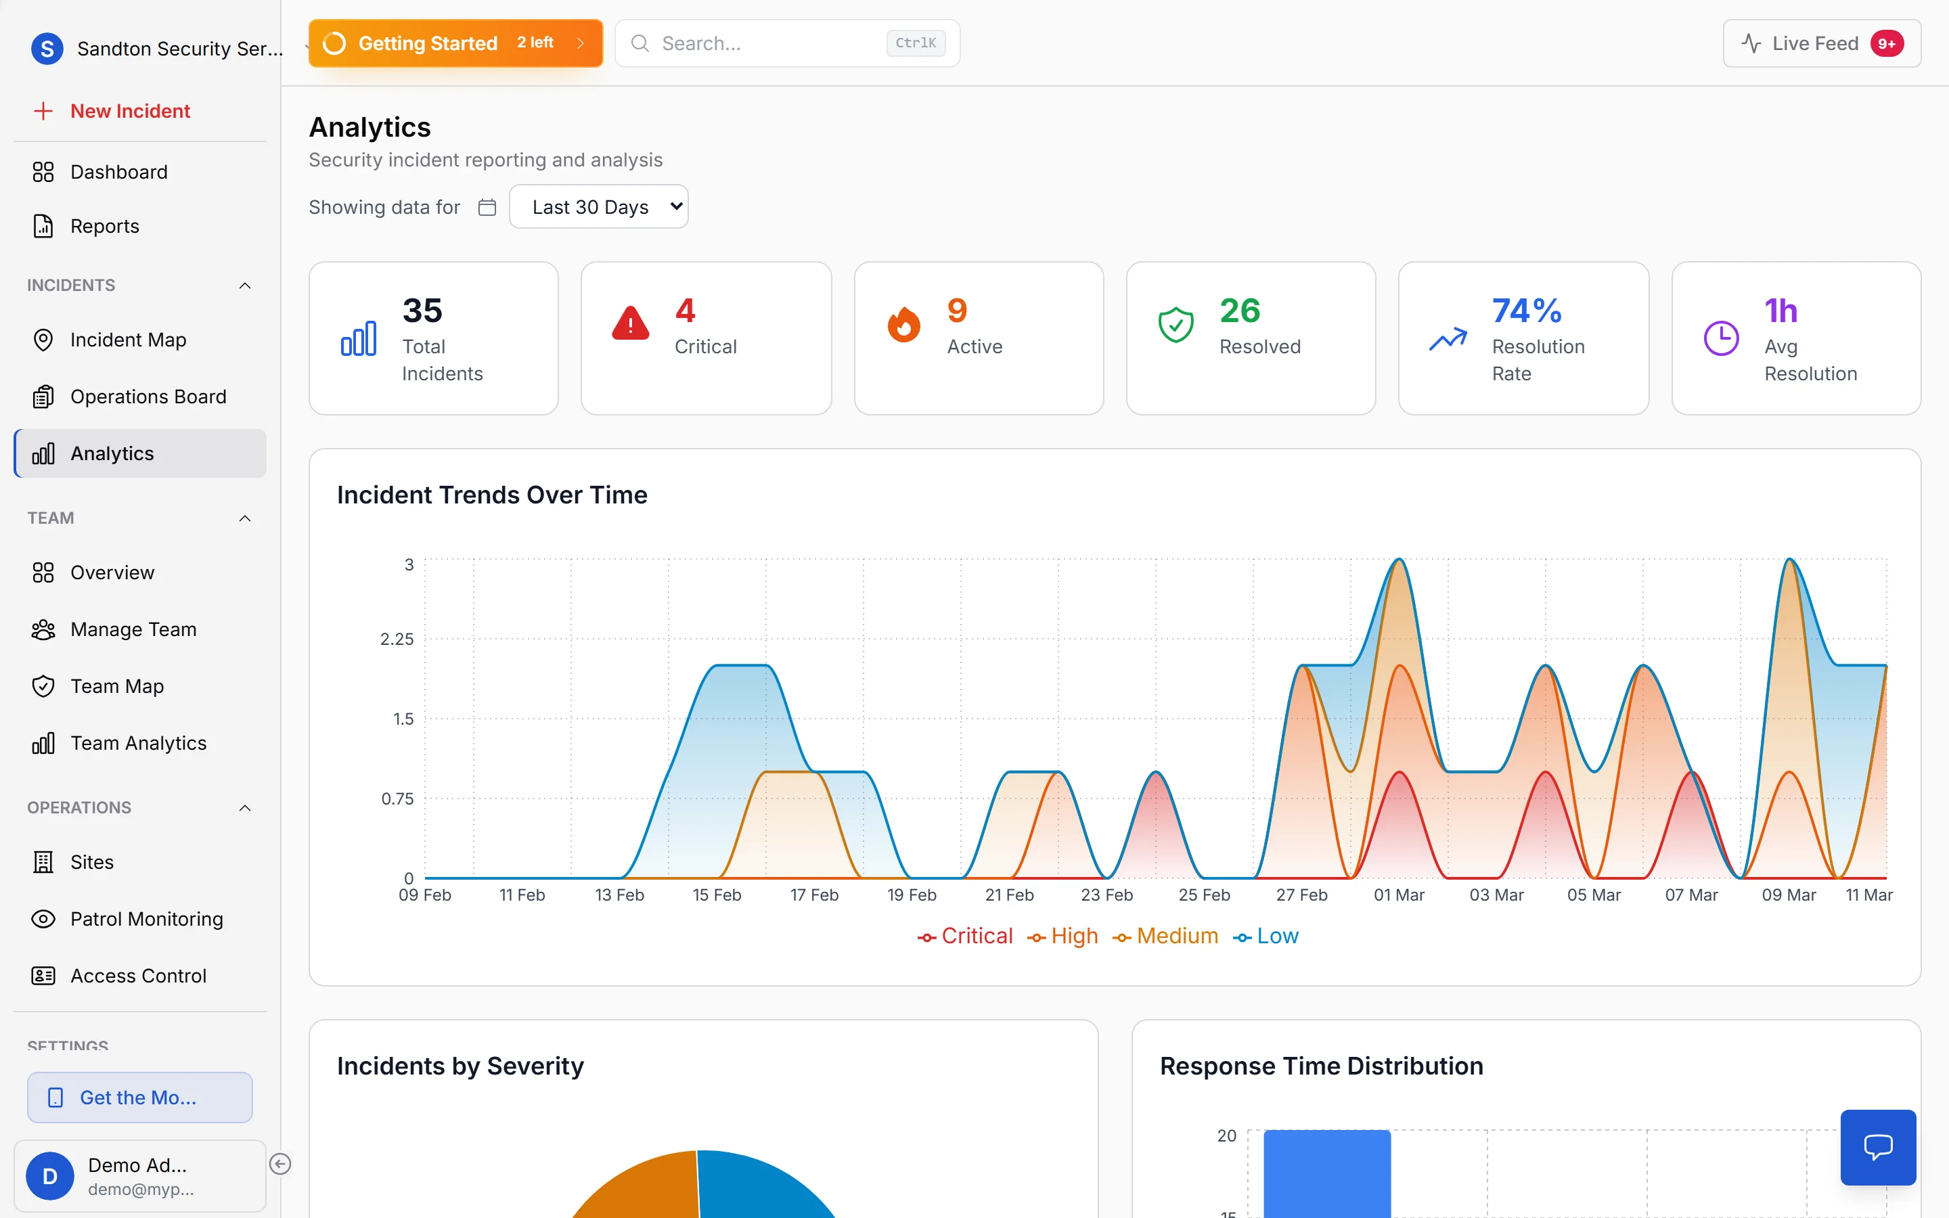Viewport: 1949px width, 1218px height.
Task: Hide the Medium series from the trend chart
Action: (x=1164, y=935)
